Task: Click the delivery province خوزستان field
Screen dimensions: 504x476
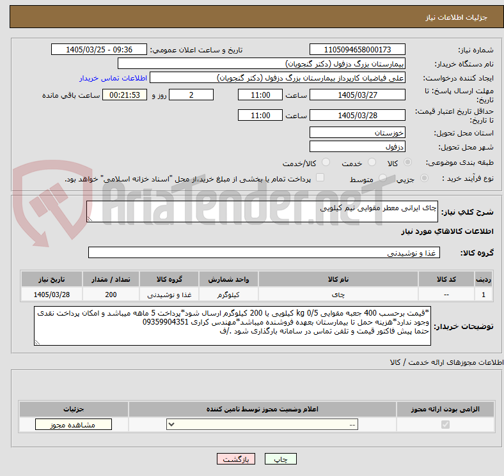Action: pos(357,132)
